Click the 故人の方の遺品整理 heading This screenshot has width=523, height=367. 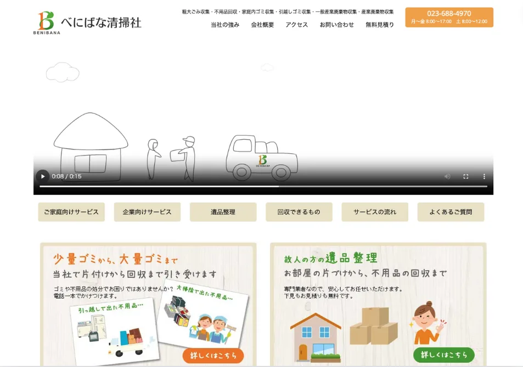pos(330,258)
